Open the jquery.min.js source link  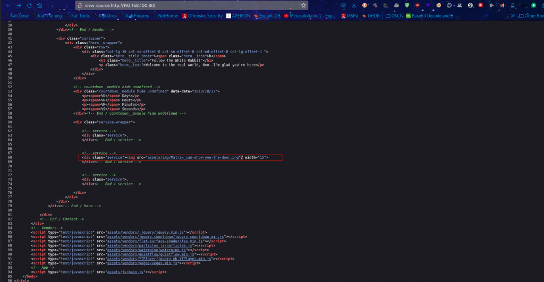tap(146, 233)
